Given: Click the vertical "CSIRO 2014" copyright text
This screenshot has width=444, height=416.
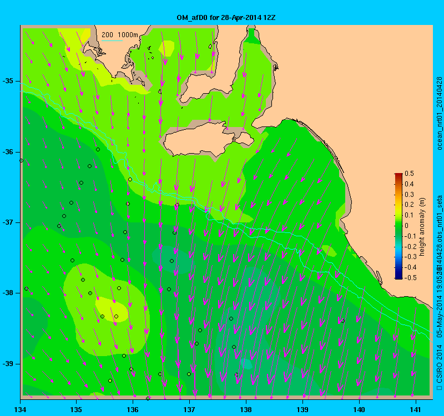Looking at the screenshot, I should pos(439,363).
